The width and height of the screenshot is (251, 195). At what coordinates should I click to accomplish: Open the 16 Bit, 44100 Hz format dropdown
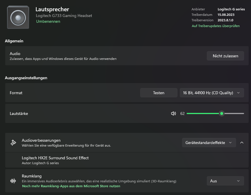212,93
